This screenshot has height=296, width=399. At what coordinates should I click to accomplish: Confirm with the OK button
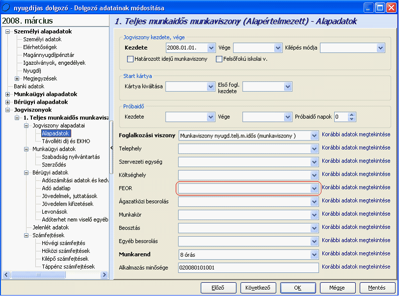(x=298, y=288)
